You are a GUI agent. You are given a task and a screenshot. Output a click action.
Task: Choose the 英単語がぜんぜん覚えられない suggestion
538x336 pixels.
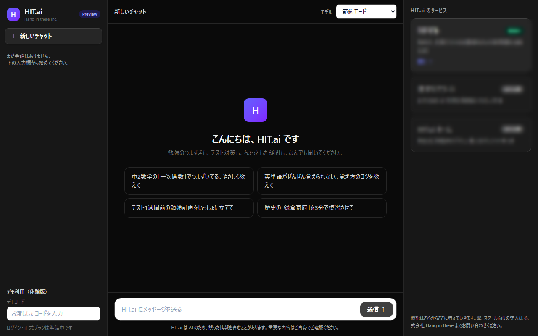(x=322, y=181)
